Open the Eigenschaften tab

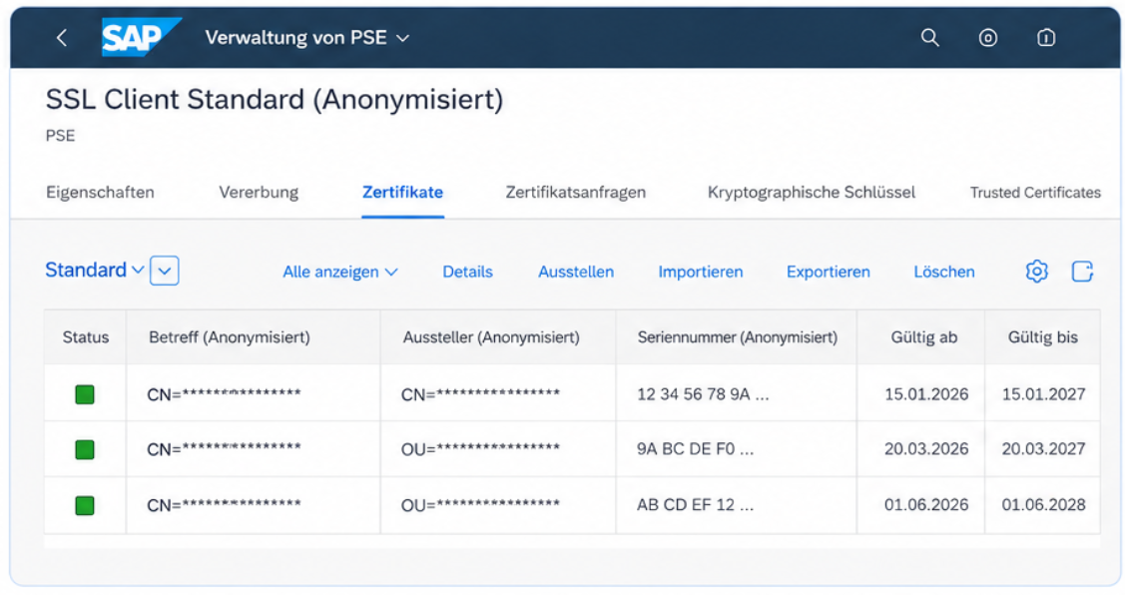point(100,192)
